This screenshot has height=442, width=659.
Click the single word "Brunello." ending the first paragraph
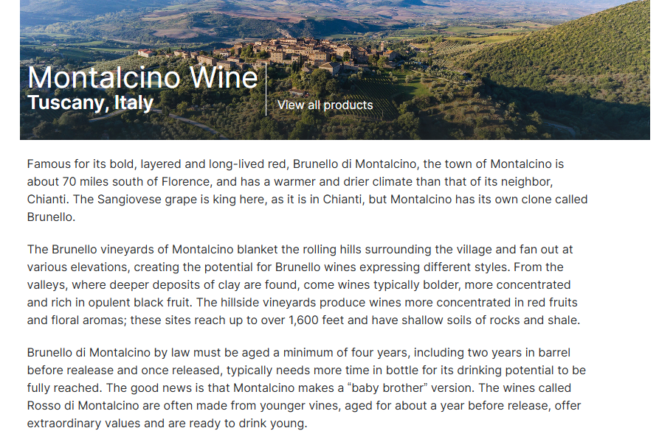pyautogui.click(x=51, y=217)
